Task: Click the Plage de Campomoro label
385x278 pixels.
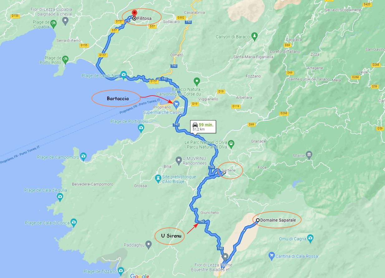Action: click(58, 157)
